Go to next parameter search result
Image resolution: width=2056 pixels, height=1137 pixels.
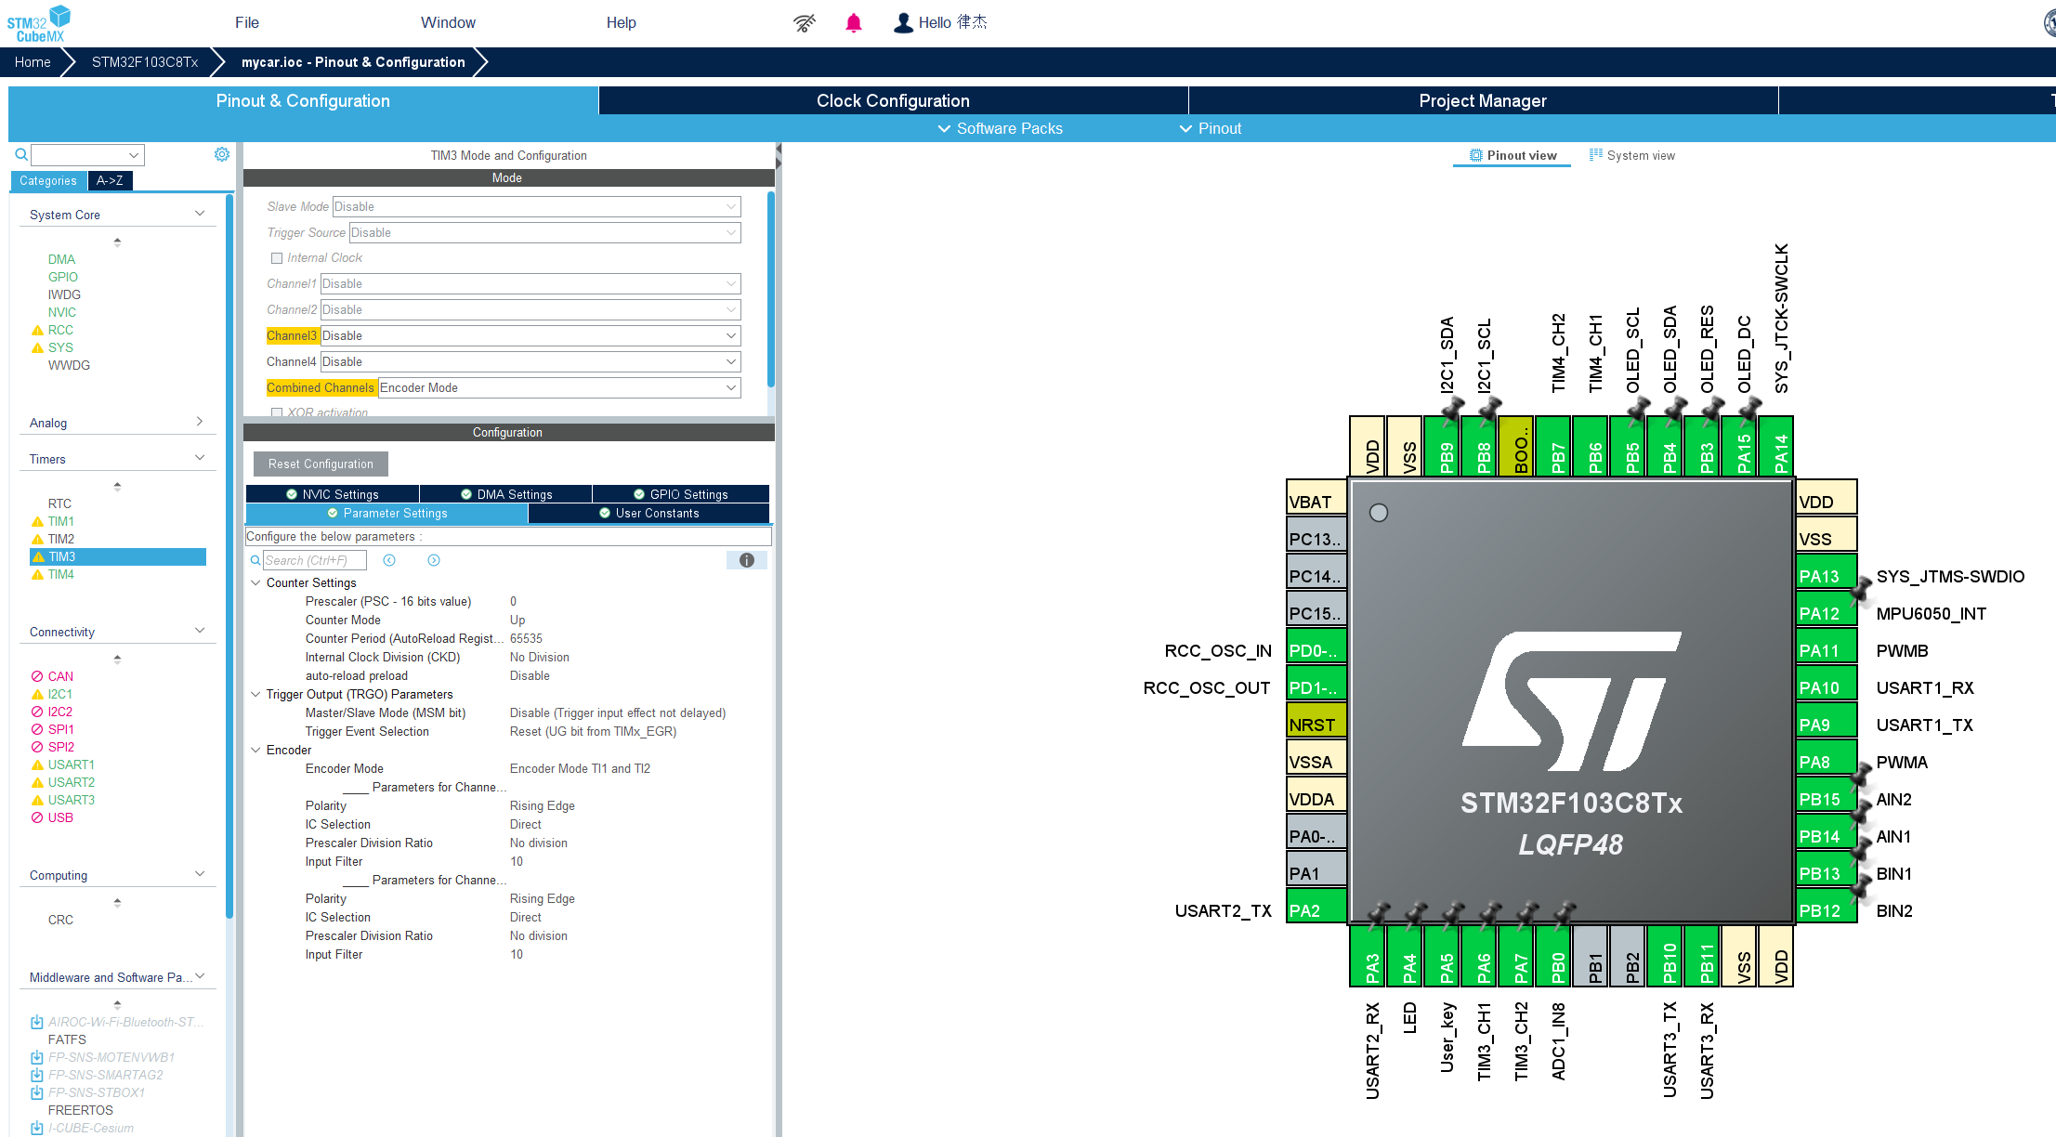(x=434, y=560)
